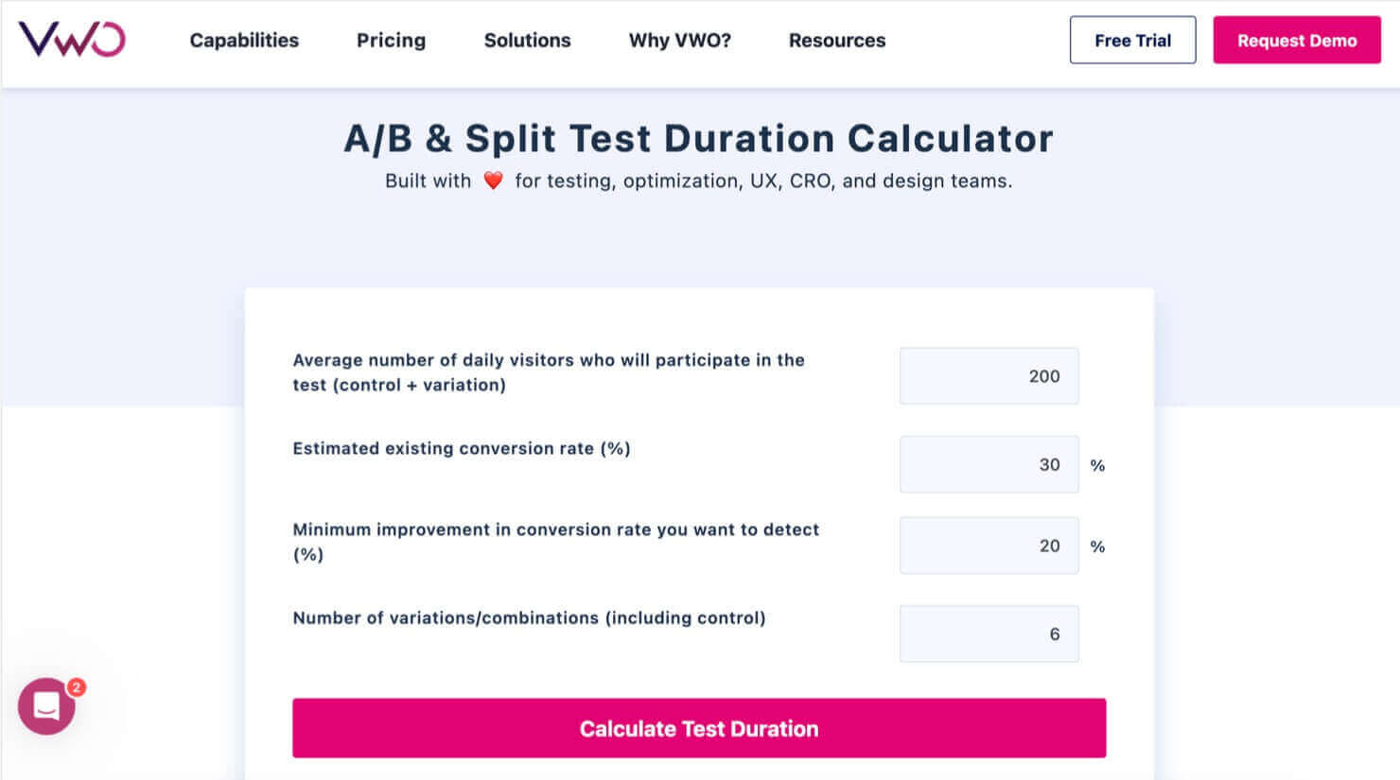
Task: Click the page heading text
Action: pyautogui.click(x=699, y=138)
